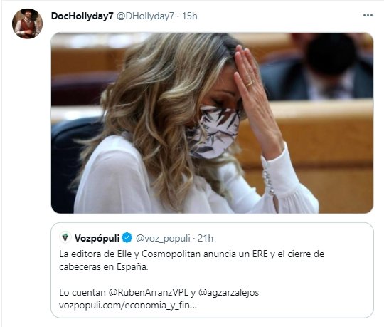The image size is (384, 327).
Task: Click DocHollyday7's profile avatar picture
Action: click(x=27, y=24)
